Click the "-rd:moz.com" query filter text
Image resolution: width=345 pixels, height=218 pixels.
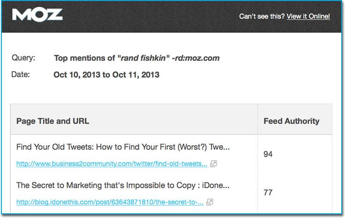[195, 58]
